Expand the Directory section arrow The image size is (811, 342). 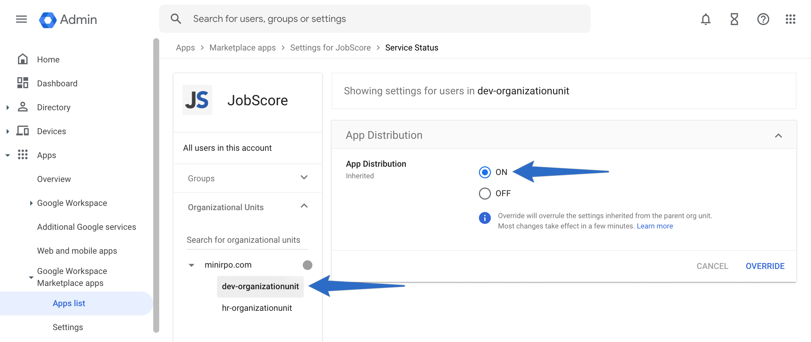(8, 107)
